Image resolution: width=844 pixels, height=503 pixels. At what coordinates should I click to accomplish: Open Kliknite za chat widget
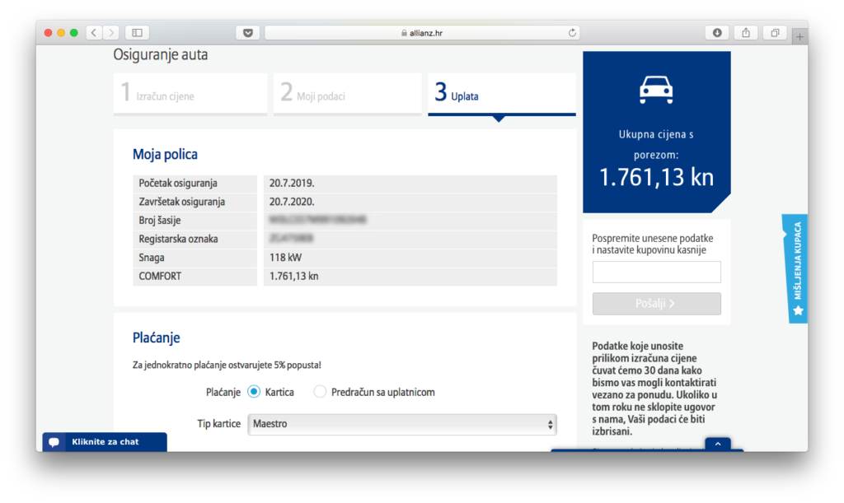[104, 442]
